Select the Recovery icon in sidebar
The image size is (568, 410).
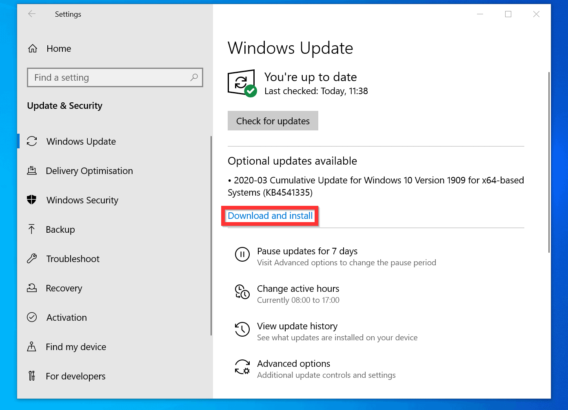32,288
